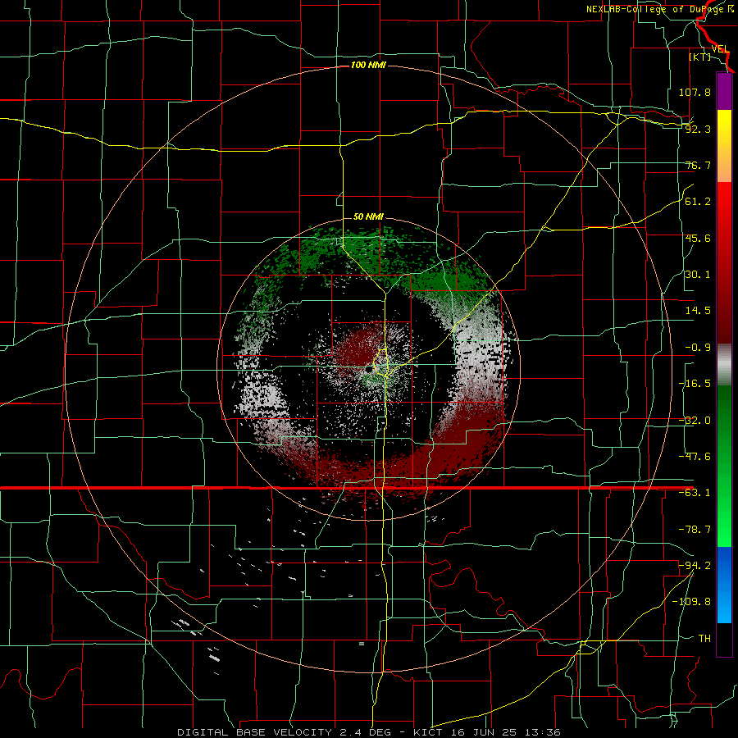Viewport: 738px width, 738px height.
Task: Click the 76.7 velocity scale value
Action: [698, 165]
